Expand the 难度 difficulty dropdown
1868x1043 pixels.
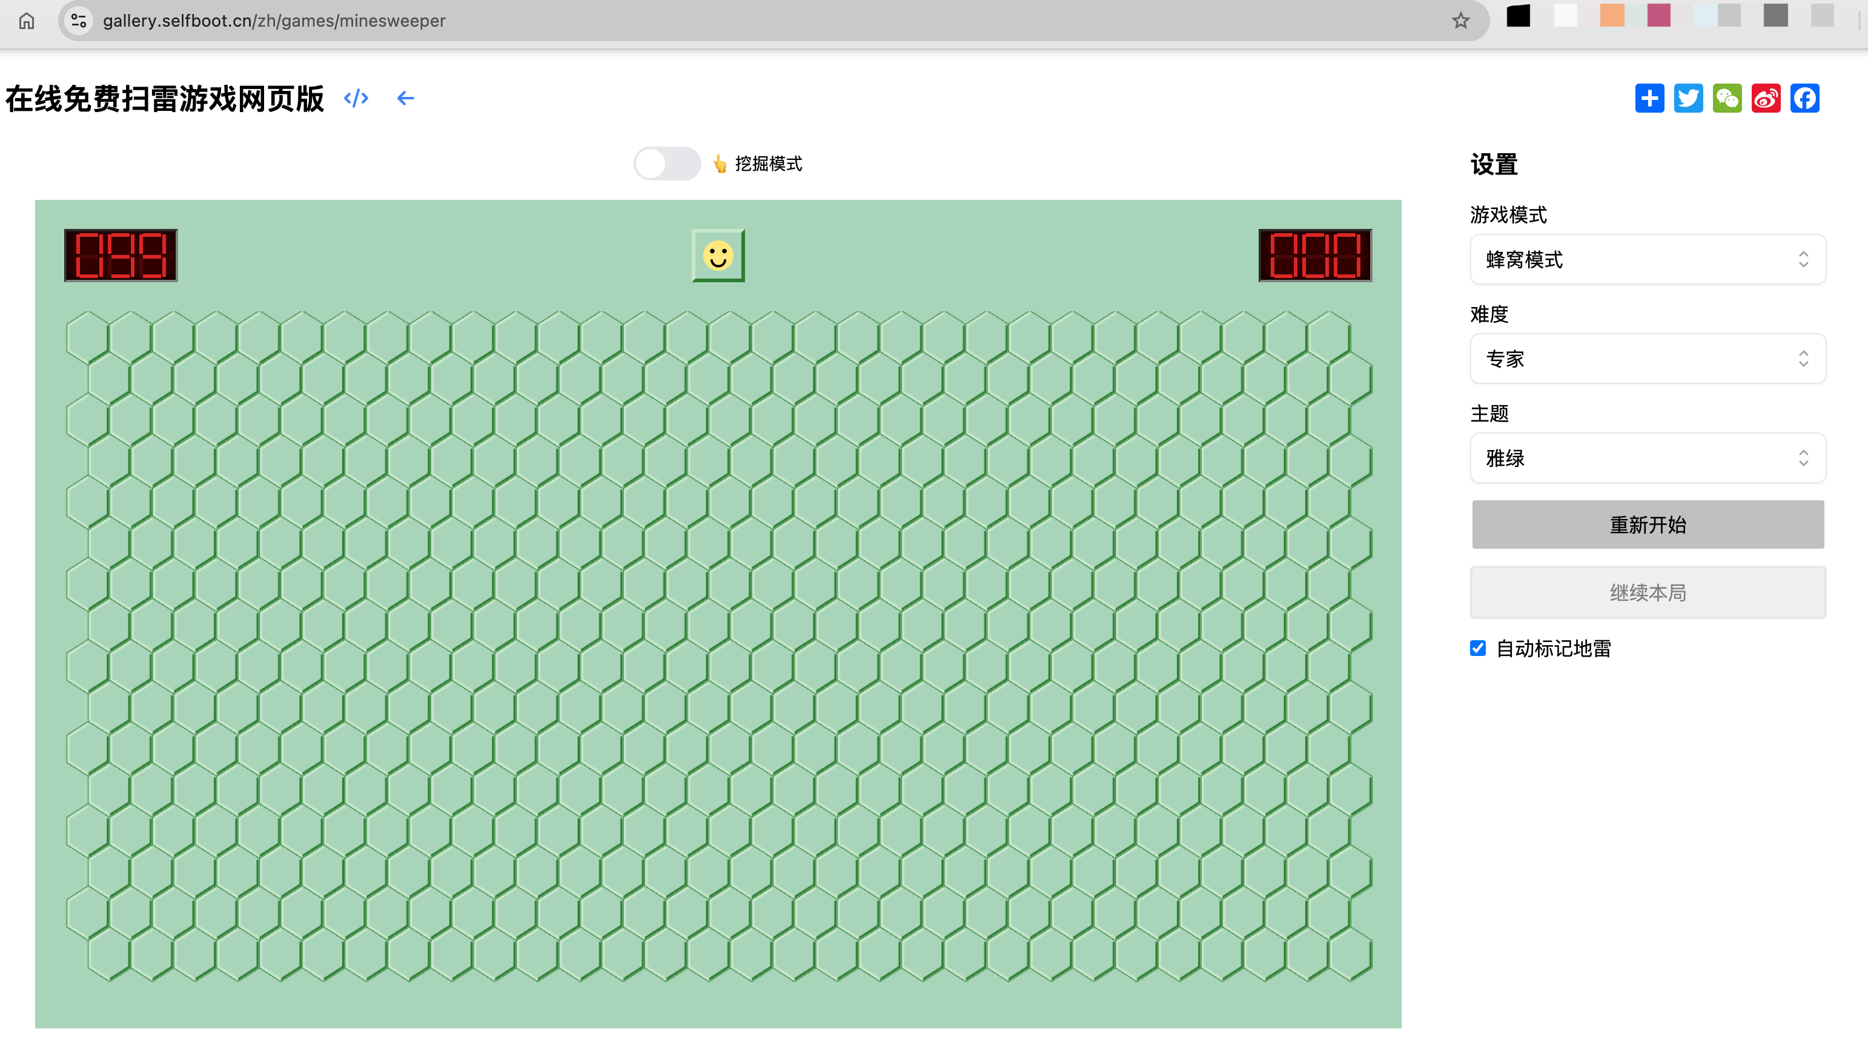[1649, 358]
